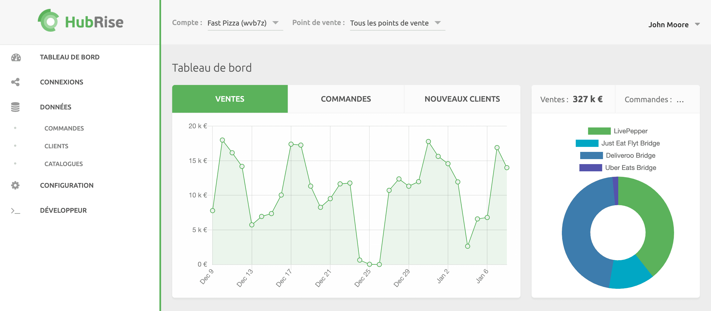This screenshot has width=711, height=311.
Task: Click the Connexions share icon
Action: pos(16,82)
